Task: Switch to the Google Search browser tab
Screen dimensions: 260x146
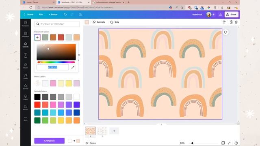Action: [x=108, y=2]
